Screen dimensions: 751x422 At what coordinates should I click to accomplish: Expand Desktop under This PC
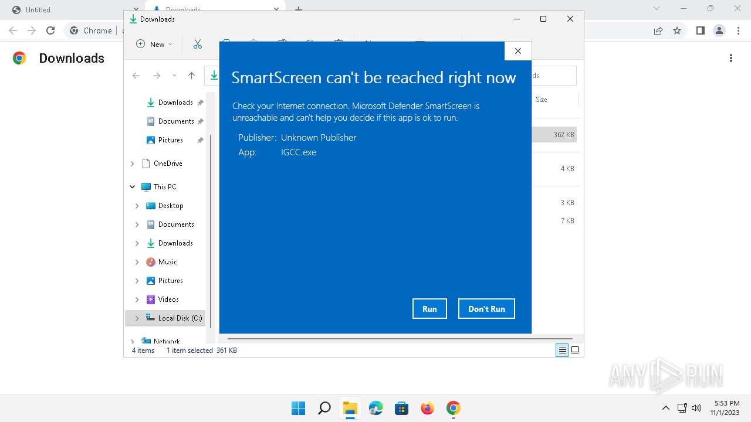tap(137, 206)
